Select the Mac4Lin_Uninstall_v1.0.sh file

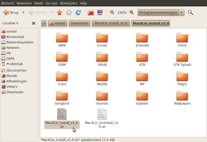102,118
